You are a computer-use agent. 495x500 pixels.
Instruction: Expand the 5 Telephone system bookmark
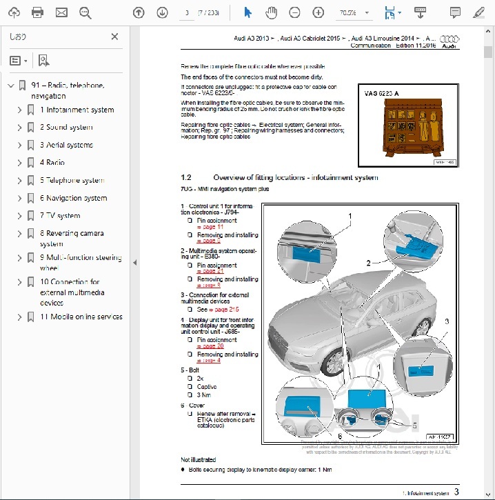19,181
